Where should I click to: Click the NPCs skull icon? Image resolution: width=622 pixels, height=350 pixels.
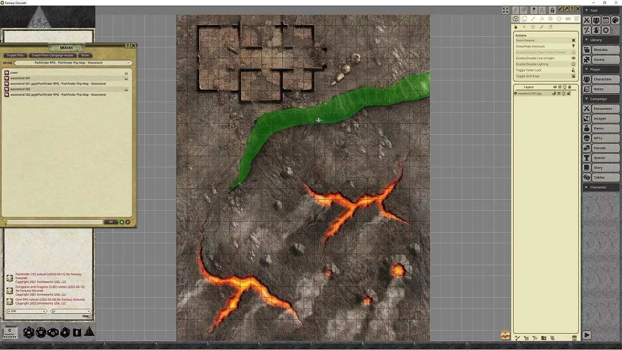(x=587, y=138)
